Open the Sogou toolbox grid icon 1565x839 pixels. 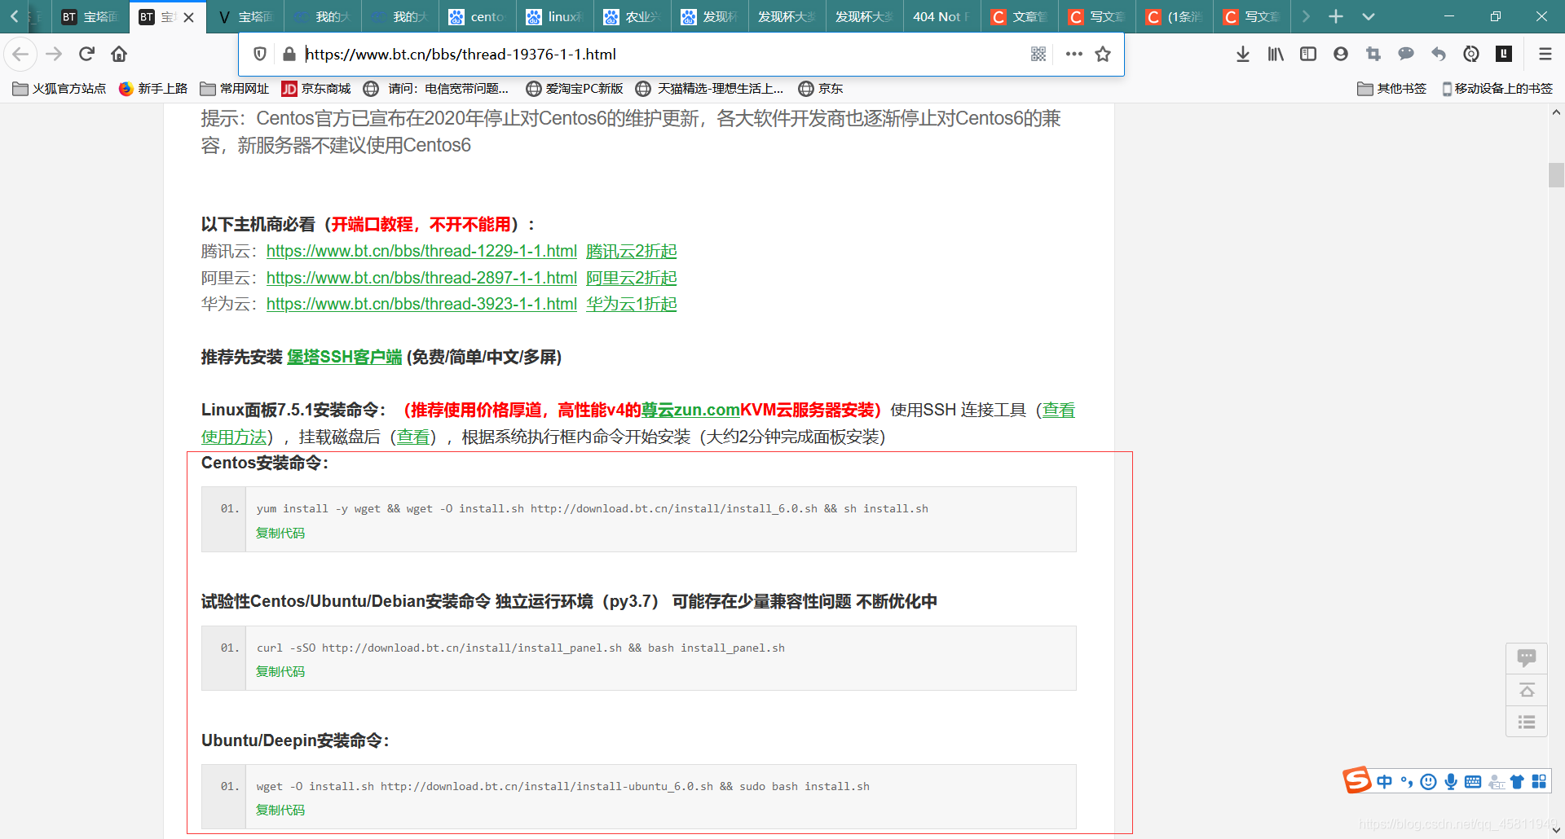click(1539, 782)
